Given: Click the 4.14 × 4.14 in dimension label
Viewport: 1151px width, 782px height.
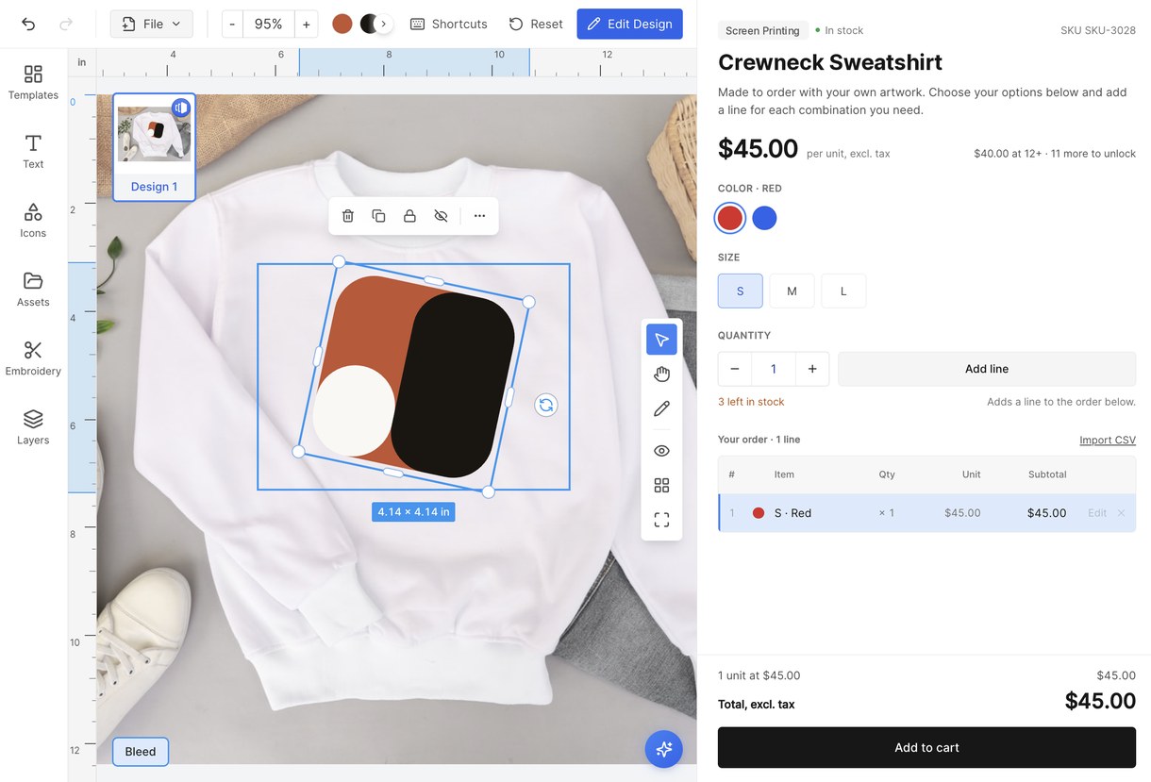Looking at the screenshot, I should [x=413, y=512].
